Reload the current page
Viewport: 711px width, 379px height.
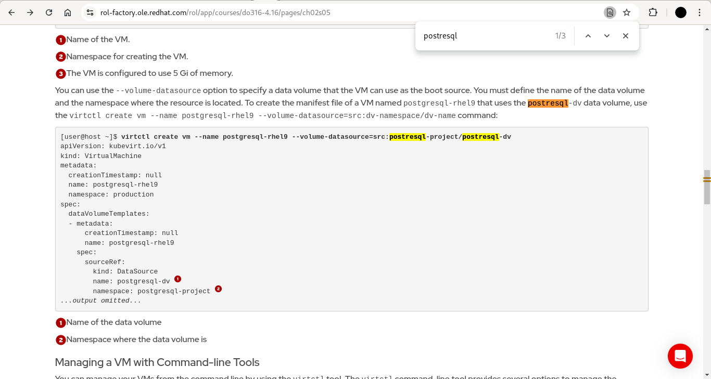(x=49, y=12)
